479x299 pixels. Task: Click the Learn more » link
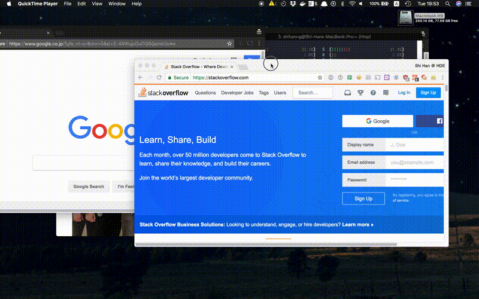(x=357, y=225)
